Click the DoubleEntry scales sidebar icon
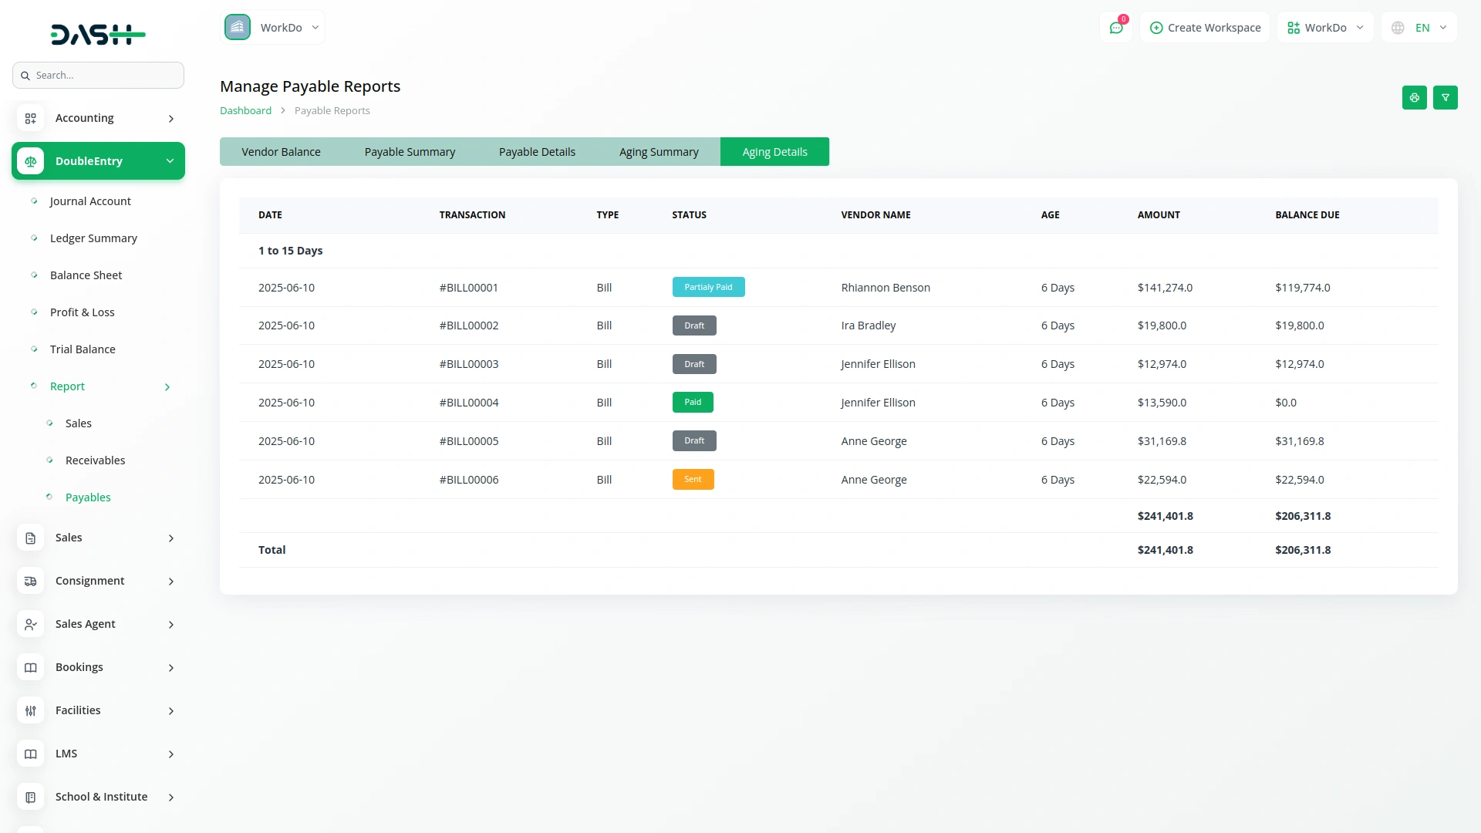1481x833 pixels. (x=31, y=161)
